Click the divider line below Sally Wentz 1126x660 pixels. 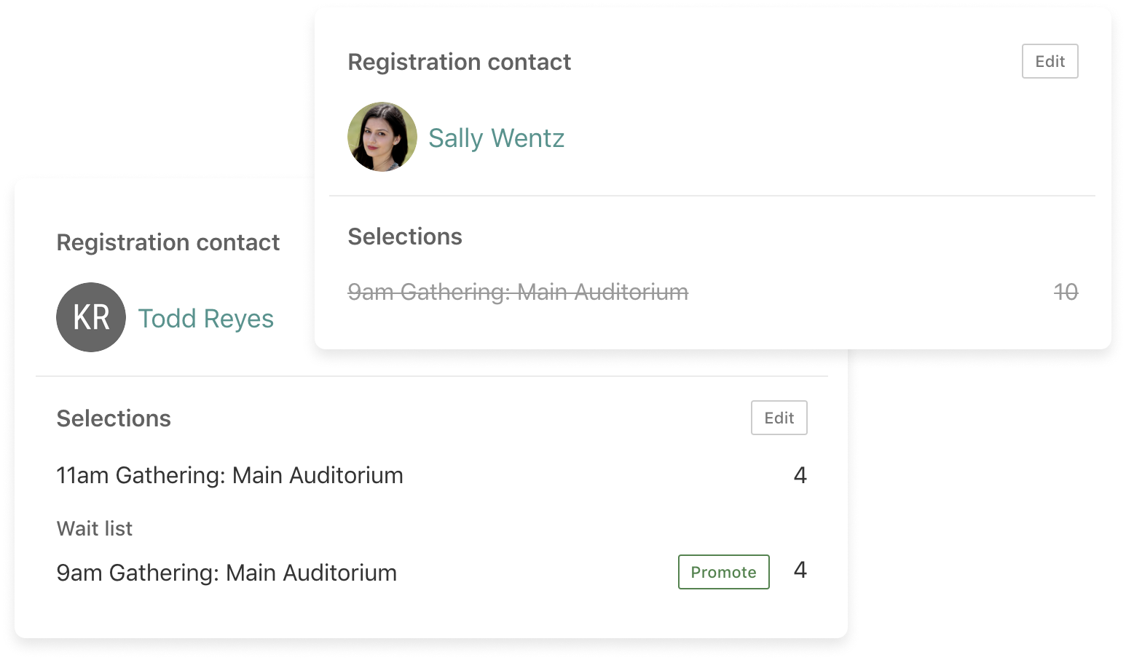(712, 196)
